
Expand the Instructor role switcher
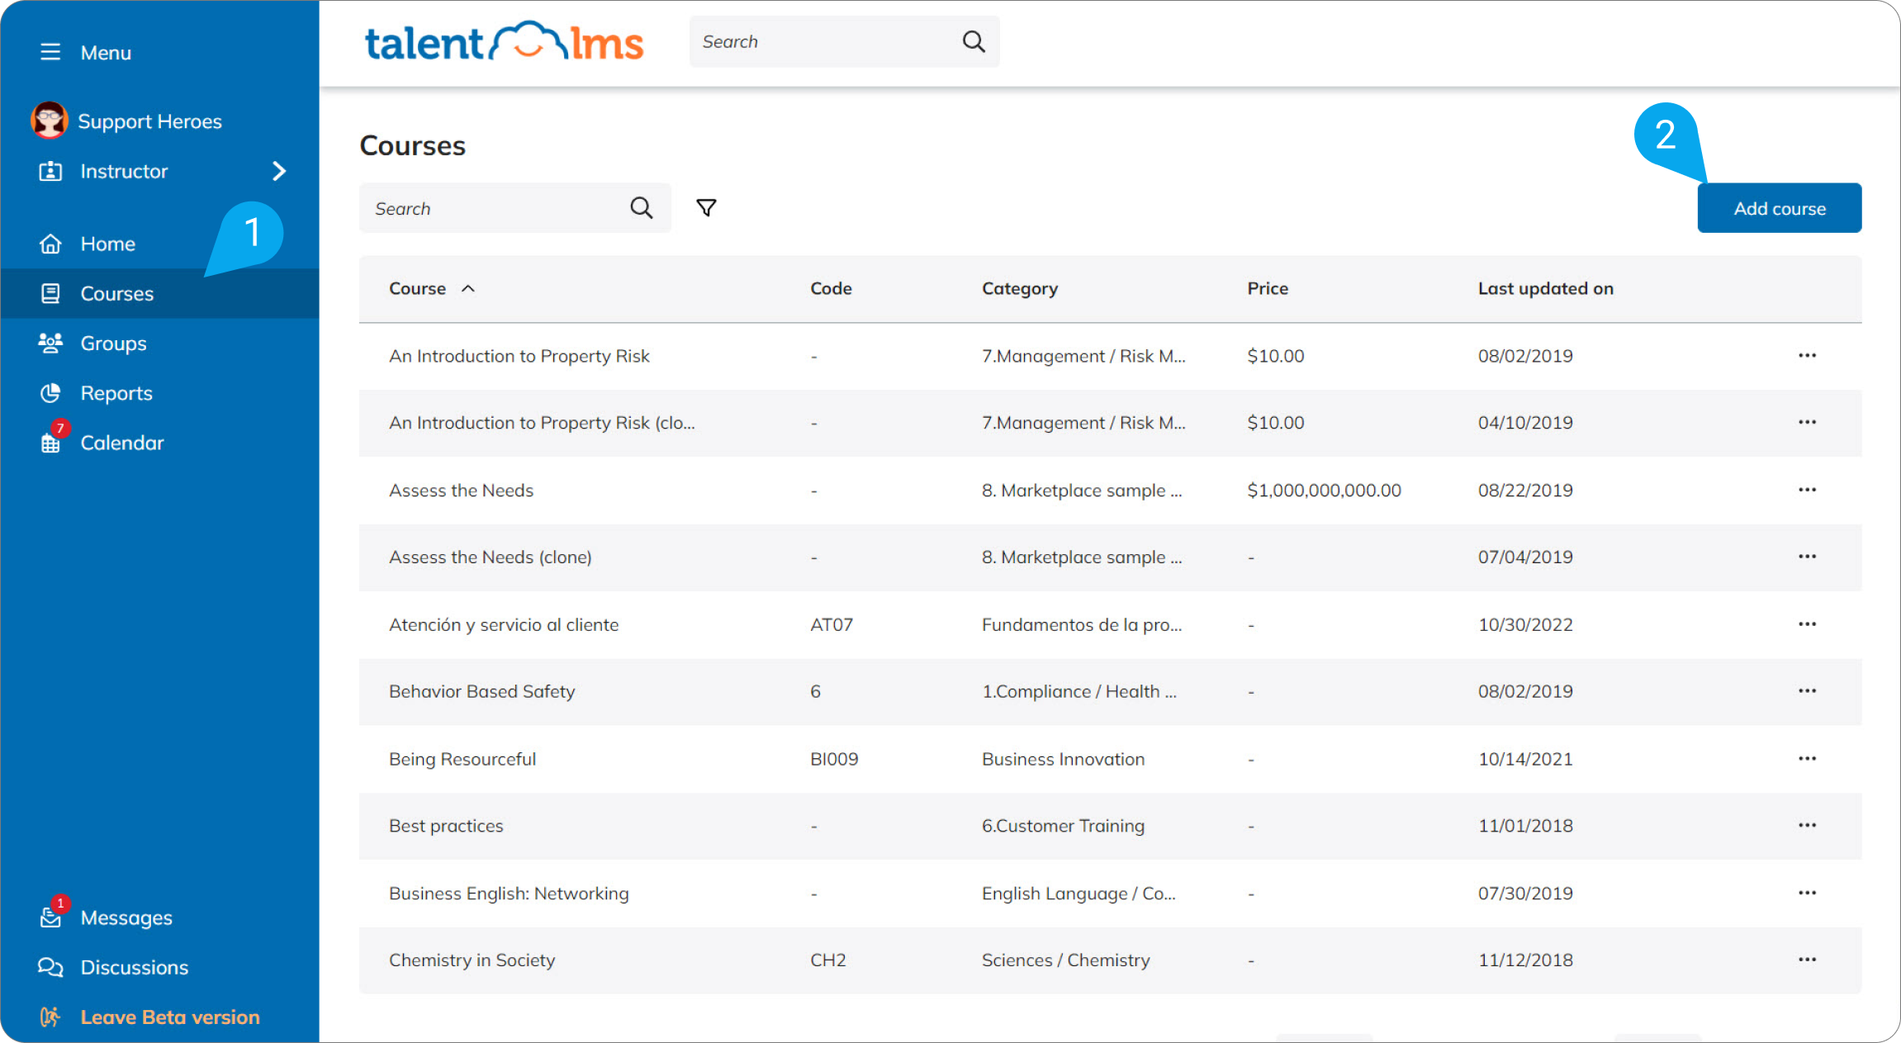[278, 171]
